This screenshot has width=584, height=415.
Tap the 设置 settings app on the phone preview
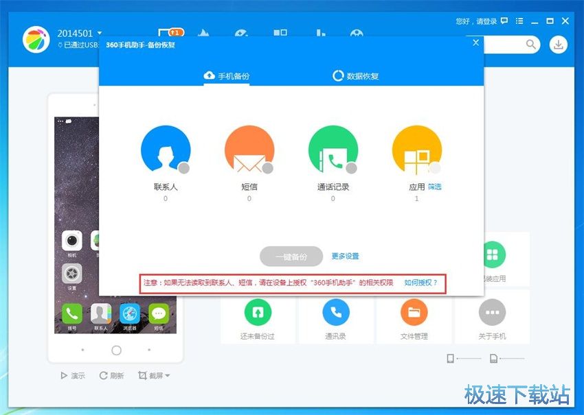point(72,274)
